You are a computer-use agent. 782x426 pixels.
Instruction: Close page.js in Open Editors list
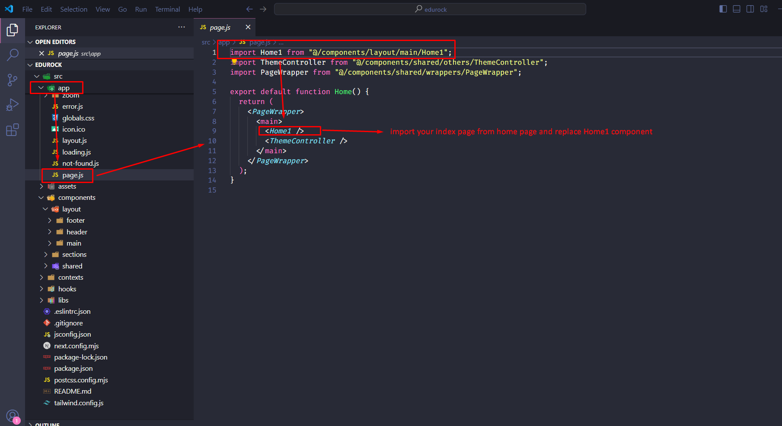coord(41,53)
